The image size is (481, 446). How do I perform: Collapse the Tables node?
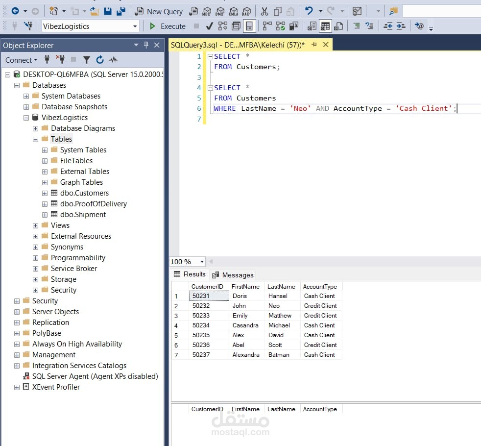(35, 139)
